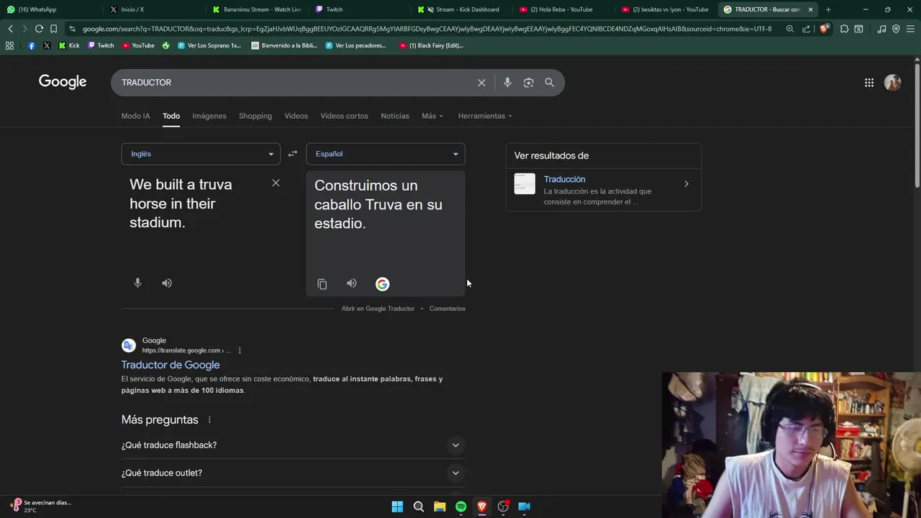Open the source language Inglés dropdown
Image resolution: width=921 pixels, height=518 pixels.
coord(201,154)
